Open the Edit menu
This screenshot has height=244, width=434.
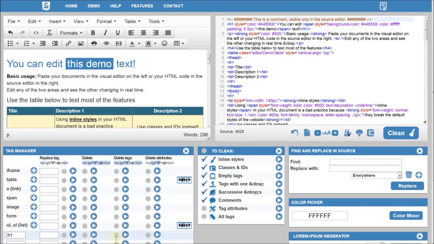click(34, 21)
